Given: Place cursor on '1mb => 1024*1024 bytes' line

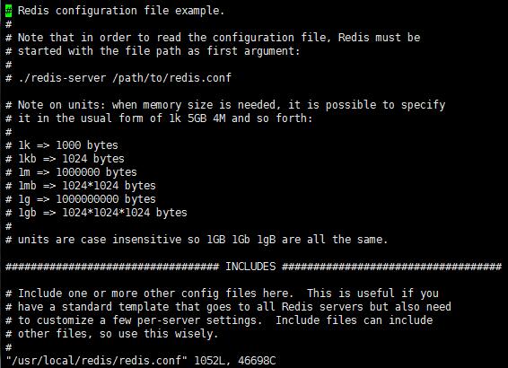Looking at the screenshot, I should pos(81,186).
